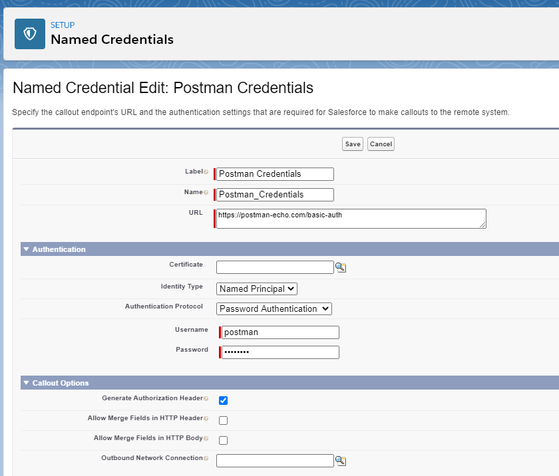Open the Certificate lookup magnifier icon
The width and height of the screenshot is (559, 476).
(x=340, y=267)
